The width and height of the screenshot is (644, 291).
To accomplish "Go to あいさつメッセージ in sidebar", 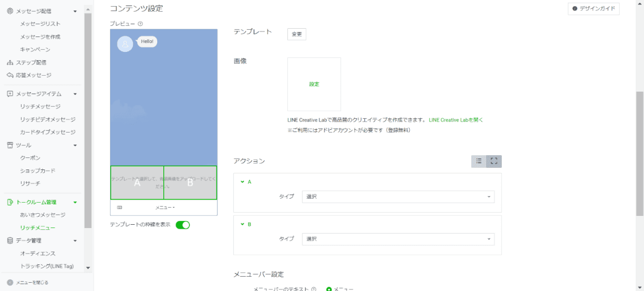I will 43,214.
